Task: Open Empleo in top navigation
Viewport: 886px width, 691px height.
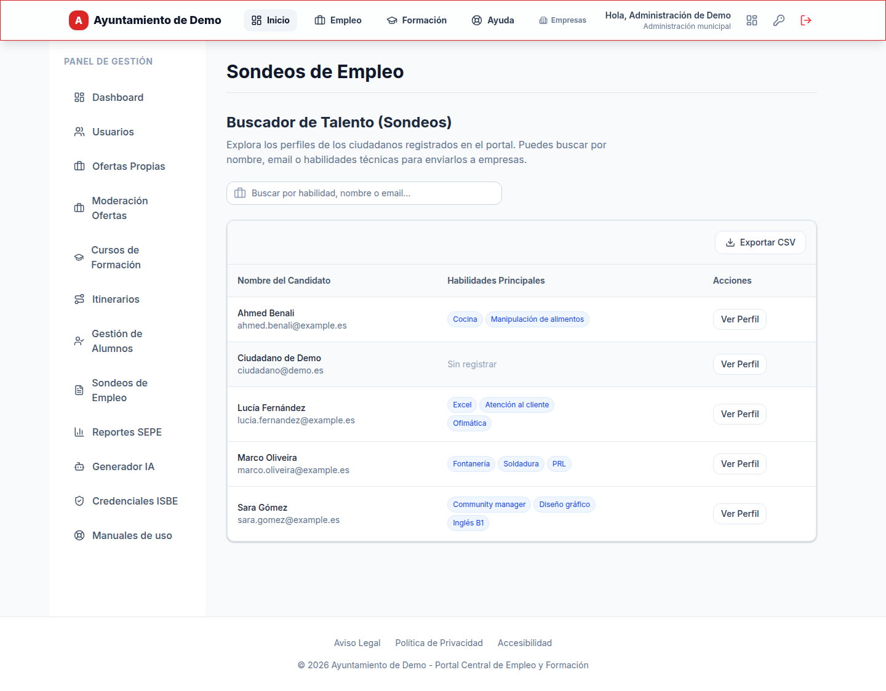Action: coord(338,20)
